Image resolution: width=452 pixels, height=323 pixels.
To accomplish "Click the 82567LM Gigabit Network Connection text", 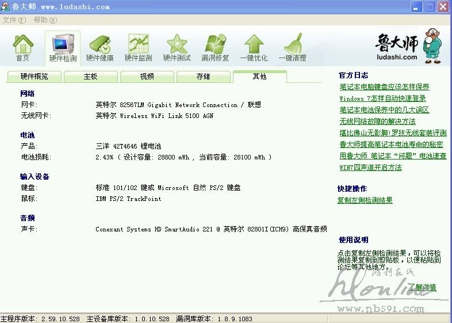I will pyautogui.click(x=179, y=105).
